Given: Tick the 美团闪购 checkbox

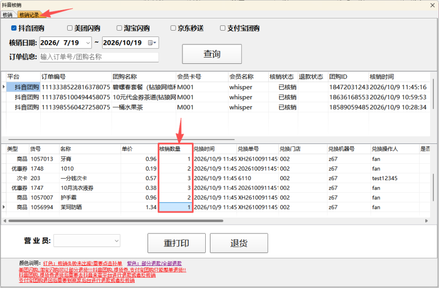Looking at the screenshot, I should click(x=70, y=28).
